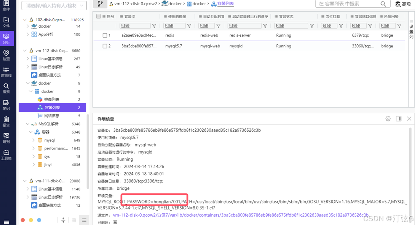Click the hamburger menu icon at sidebar bottom
The width and height of the screenshot is (415, 225).
pyautogui.click(x=6, y=222)
